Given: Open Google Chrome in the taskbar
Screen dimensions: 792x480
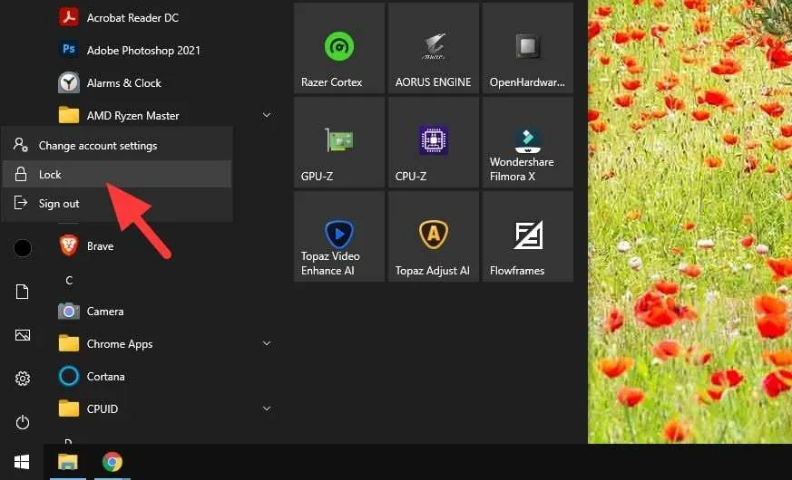Looking at the screenshot, I should coord(112,462).
